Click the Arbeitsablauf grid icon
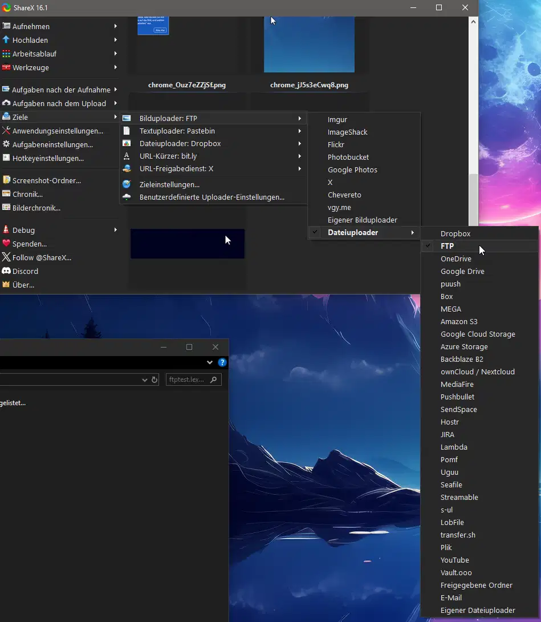Viewport: 541px width, 622px height. click(x=6, y=54)
